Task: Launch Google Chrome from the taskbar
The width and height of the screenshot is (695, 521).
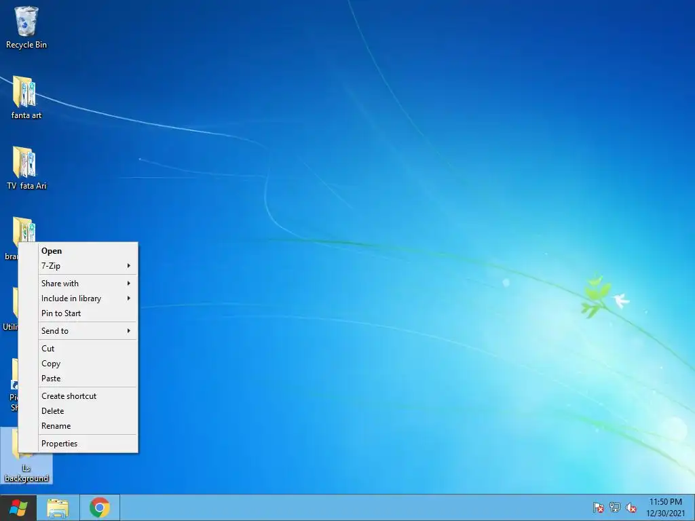Action: tap(100, 507)
